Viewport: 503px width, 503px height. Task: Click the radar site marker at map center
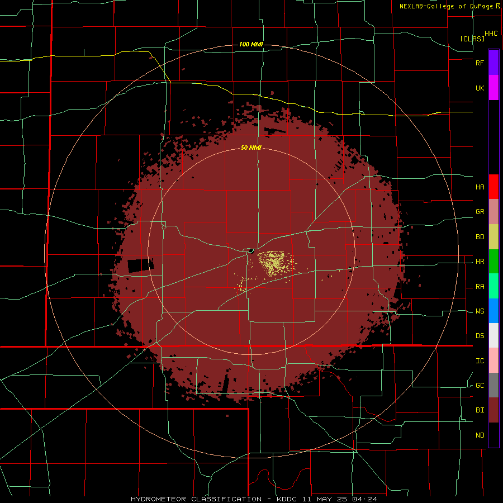[x=250, y=251]
